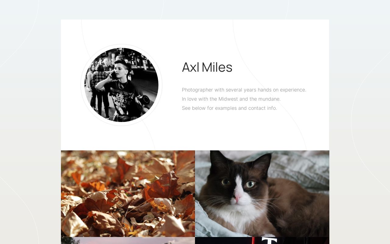Click the word 'Midwest' in the bio
This screenshot has height=244, width=390.
pyautogui.click(x=228, y=99)
